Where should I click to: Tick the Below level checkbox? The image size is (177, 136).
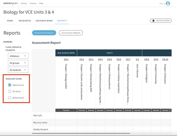pos(10,98)
